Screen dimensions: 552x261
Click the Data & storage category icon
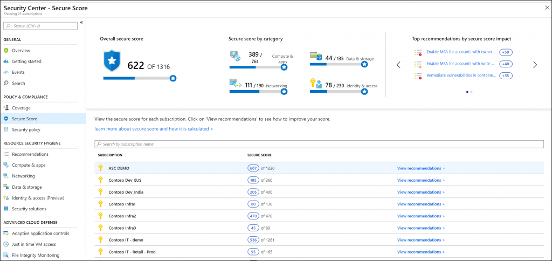pos(316,56)
